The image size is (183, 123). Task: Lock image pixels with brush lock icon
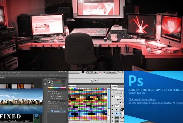(119, 93)
